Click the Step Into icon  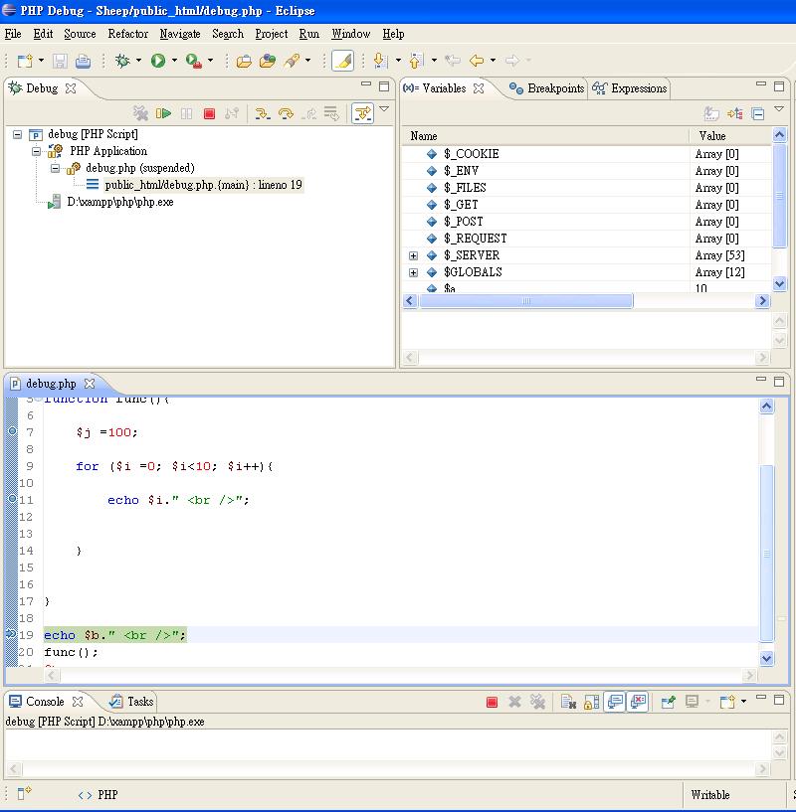263,113
